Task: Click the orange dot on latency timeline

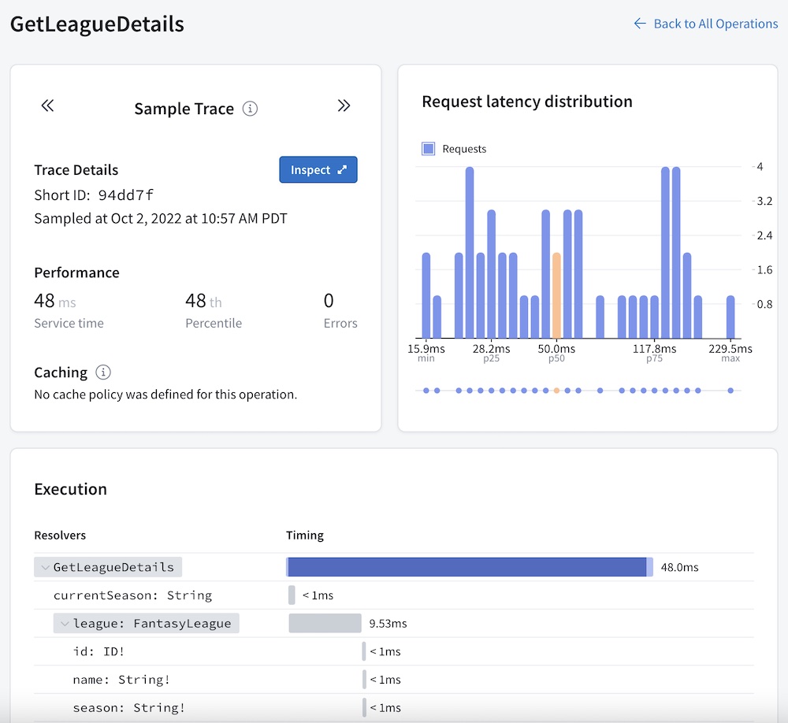Action: (x=556, y=390)
